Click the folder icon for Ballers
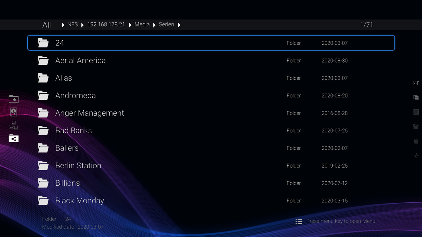 [x=43, y=148]
